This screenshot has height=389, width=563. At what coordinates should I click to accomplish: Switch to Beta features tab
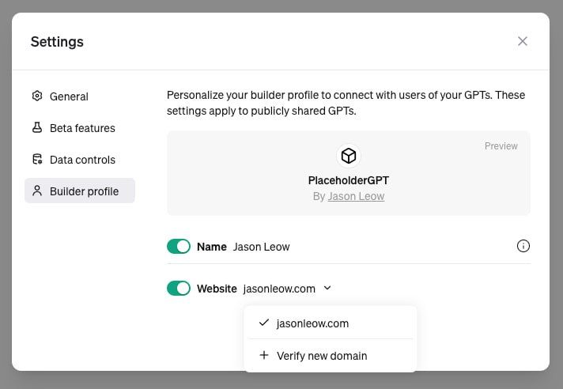tap(82, 128)
